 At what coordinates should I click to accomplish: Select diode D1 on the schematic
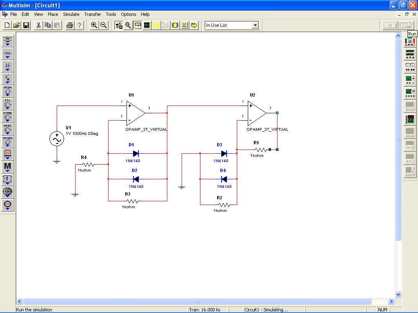[136, 153]
